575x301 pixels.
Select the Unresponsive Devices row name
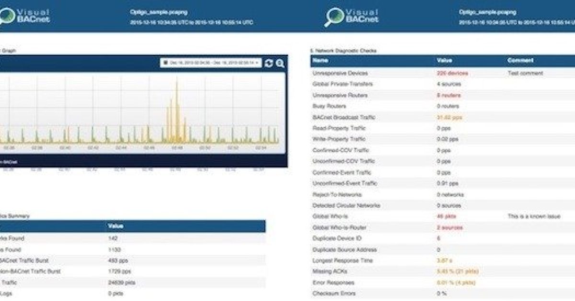[340, 73]
